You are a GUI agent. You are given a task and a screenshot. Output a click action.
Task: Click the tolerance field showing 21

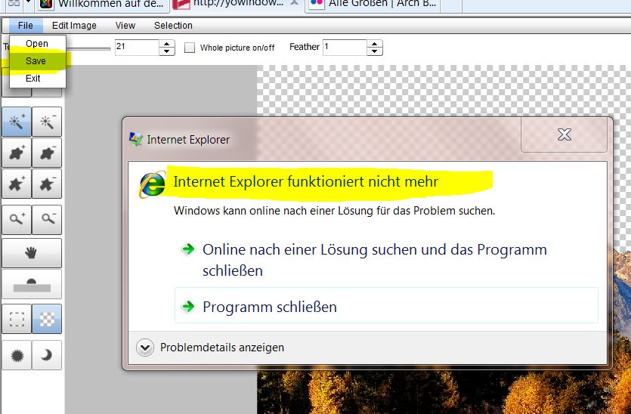pyautogui.click(x=137, y=47)
